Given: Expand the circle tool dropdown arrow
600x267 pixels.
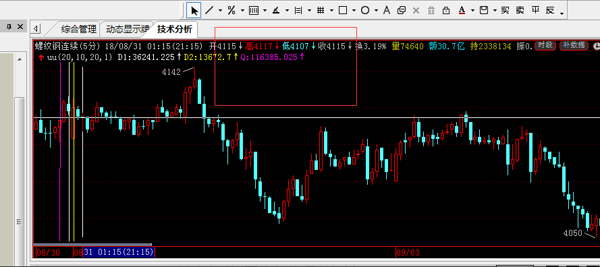Looking at the screenshot, I should [376, 11].
